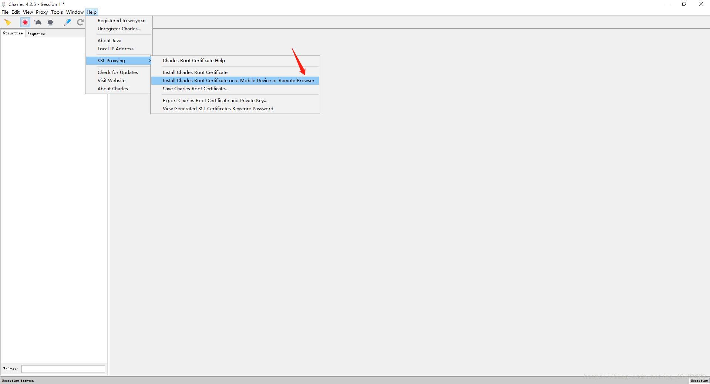710x384 pixels.
Task: Open the Window menu
Action: click(75, 12)
